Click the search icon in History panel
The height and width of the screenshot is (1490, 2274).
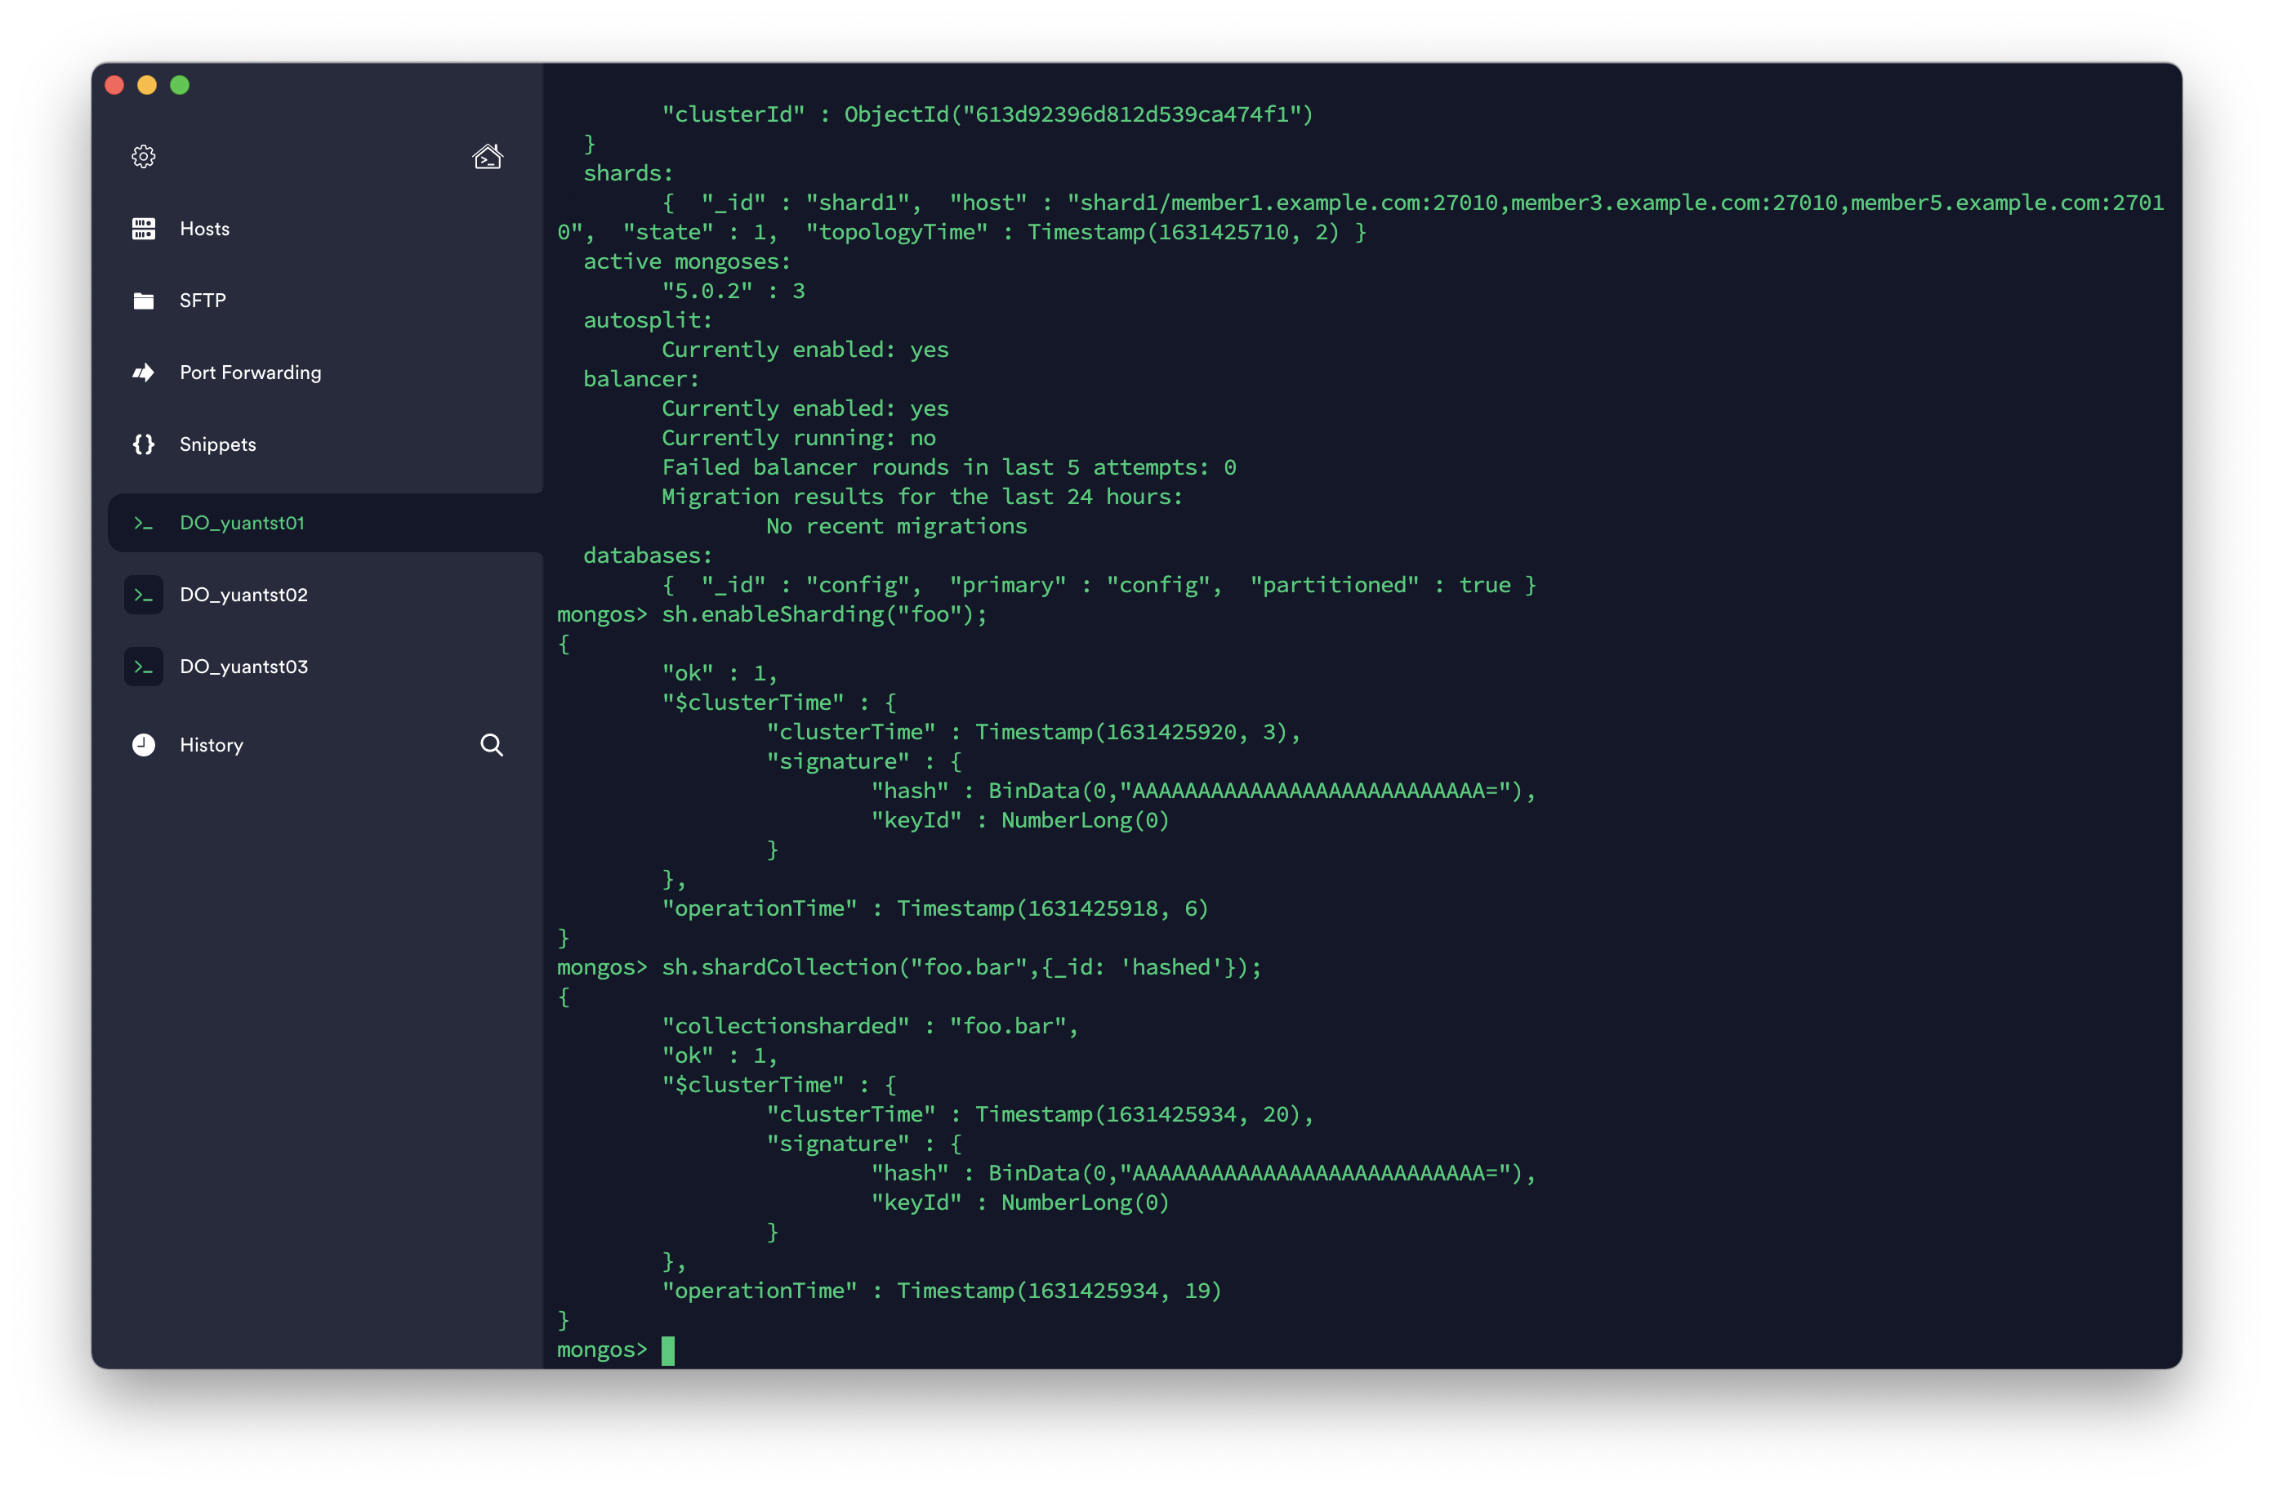point(490,745)
